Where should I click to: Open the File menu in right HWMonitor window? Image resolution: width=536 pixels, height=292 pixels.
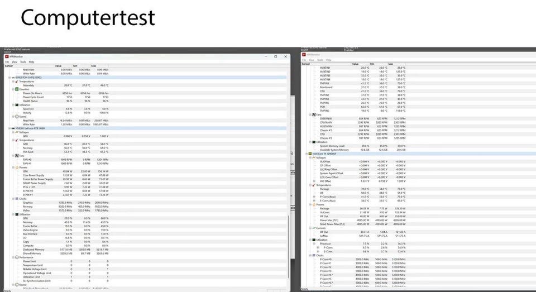click(304, 60)
